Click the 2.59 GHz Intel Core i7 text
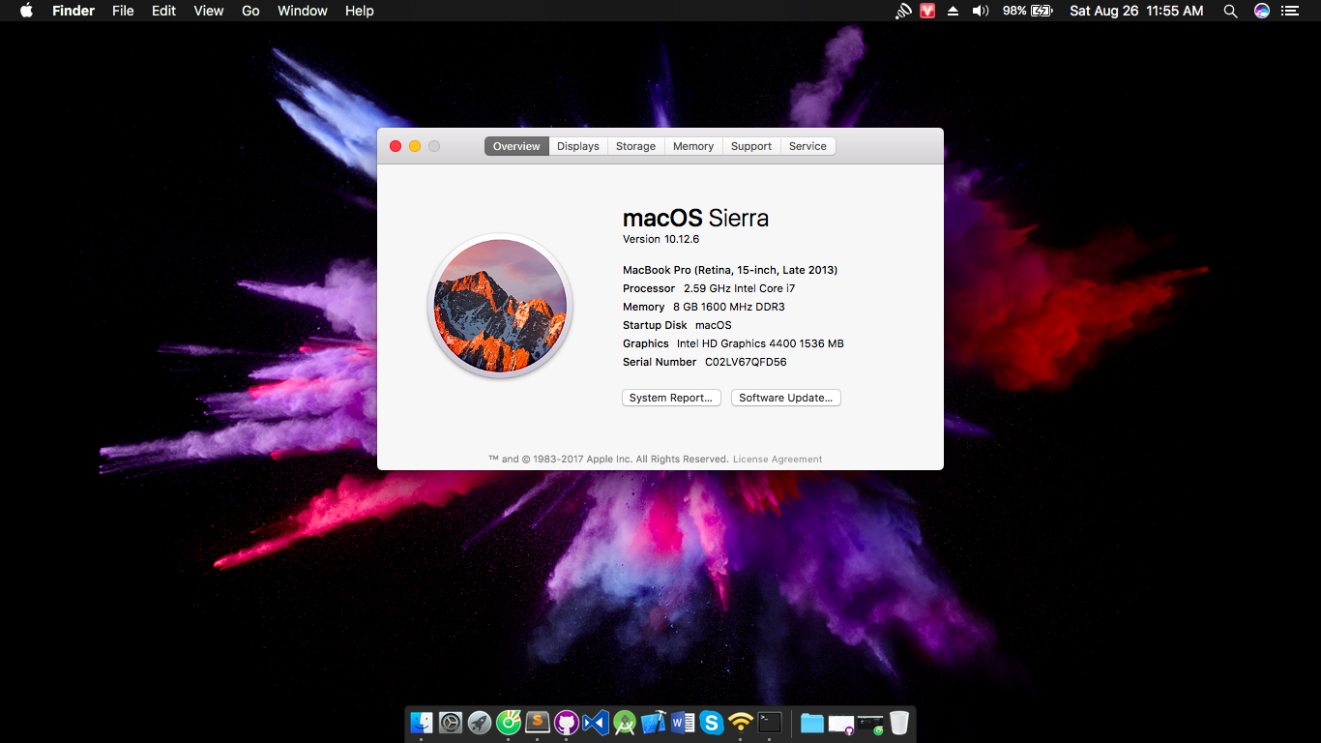 pos(740,288)
